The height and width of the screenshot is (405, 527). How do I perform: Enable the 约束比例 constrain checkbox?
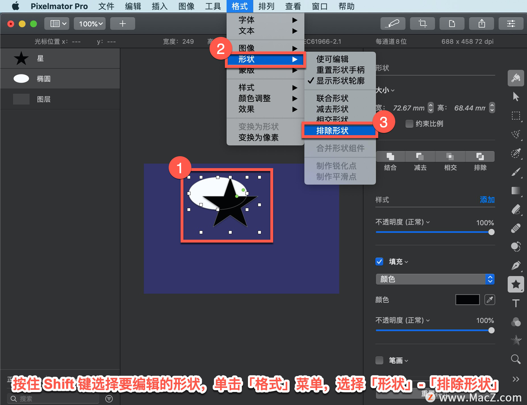[x=409, y=124]
